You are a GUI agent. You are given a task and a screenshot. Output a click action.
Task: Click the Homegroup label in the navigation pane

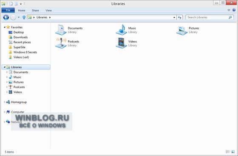coord(19,102)
